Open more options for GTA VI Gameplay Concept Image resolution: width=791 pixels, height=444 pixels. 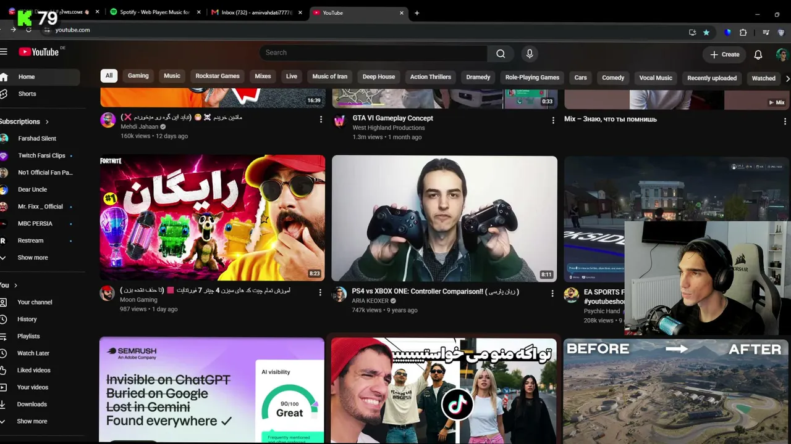click(553, 120)
